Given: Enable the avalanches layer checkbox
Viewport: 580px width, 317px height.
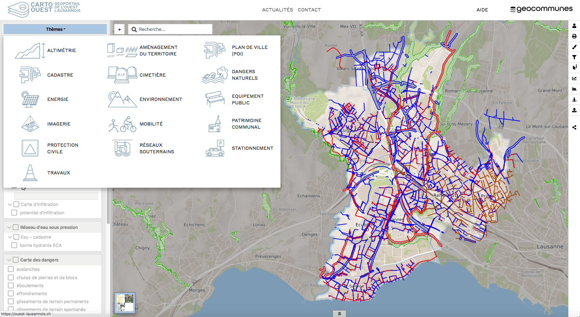Looking at the screenshot, I should coord(11,269).
